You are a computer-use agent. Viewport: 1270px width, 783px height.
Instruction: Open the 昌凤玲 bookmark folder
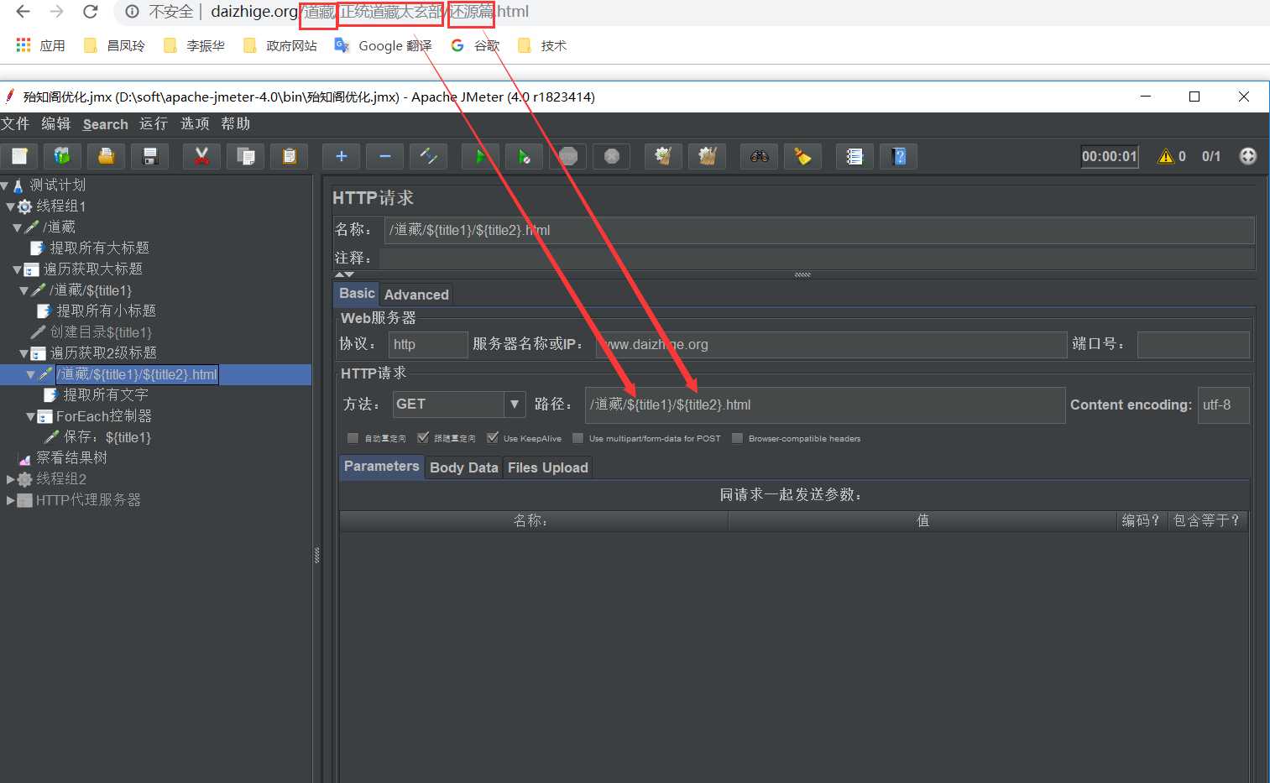(x=115, y=45)
